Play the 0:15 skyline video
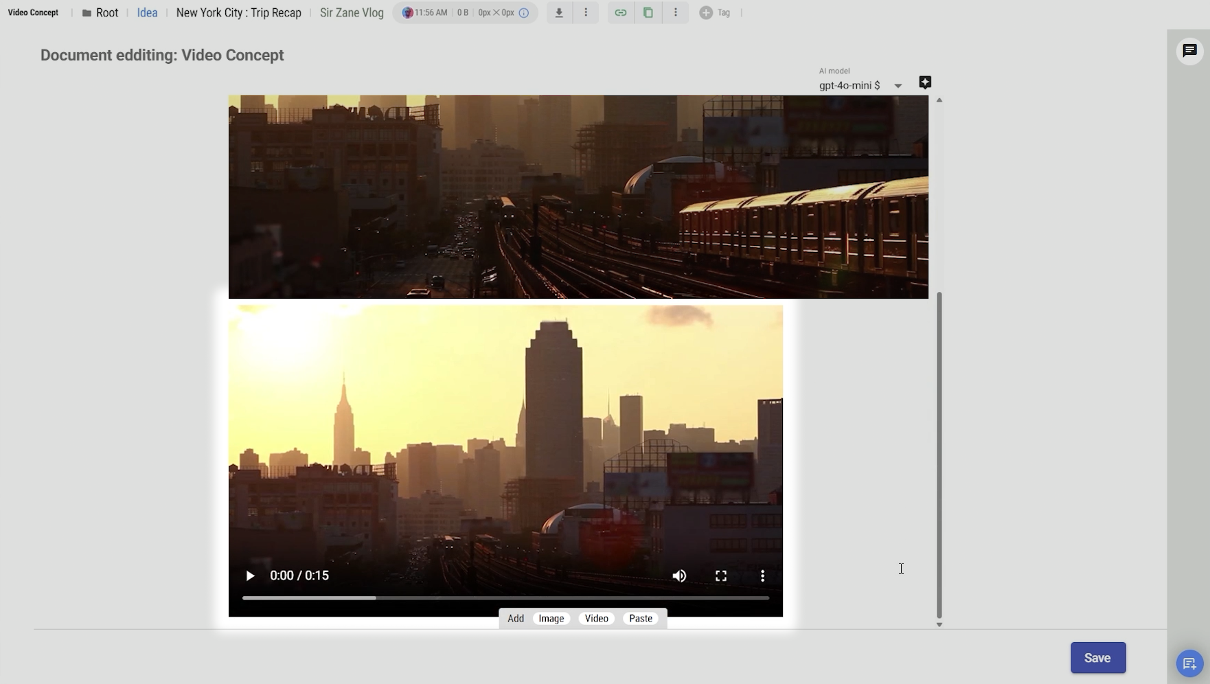This screenshot has width=1210, height=684. coord(250,576)
